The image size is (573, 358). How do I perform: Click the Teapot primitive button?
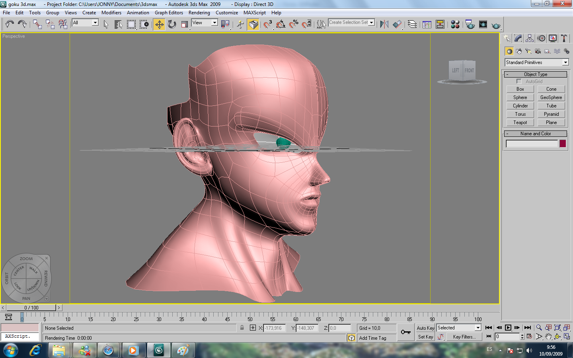[x=520, y=123]
